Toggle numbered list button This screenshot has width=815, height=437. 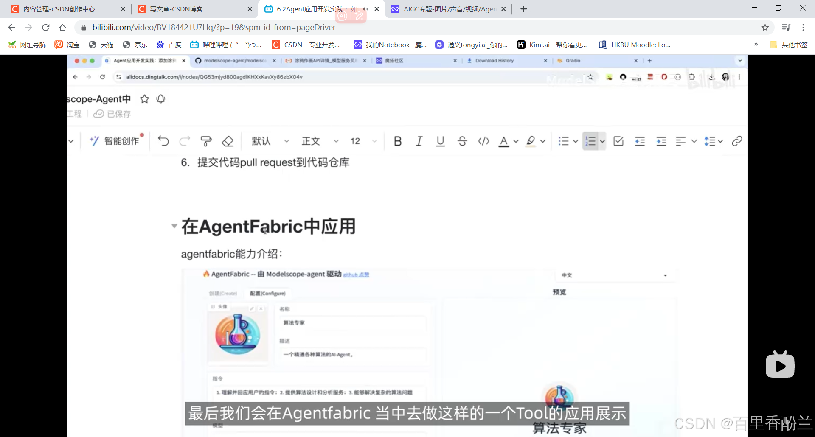coord(590,141)
